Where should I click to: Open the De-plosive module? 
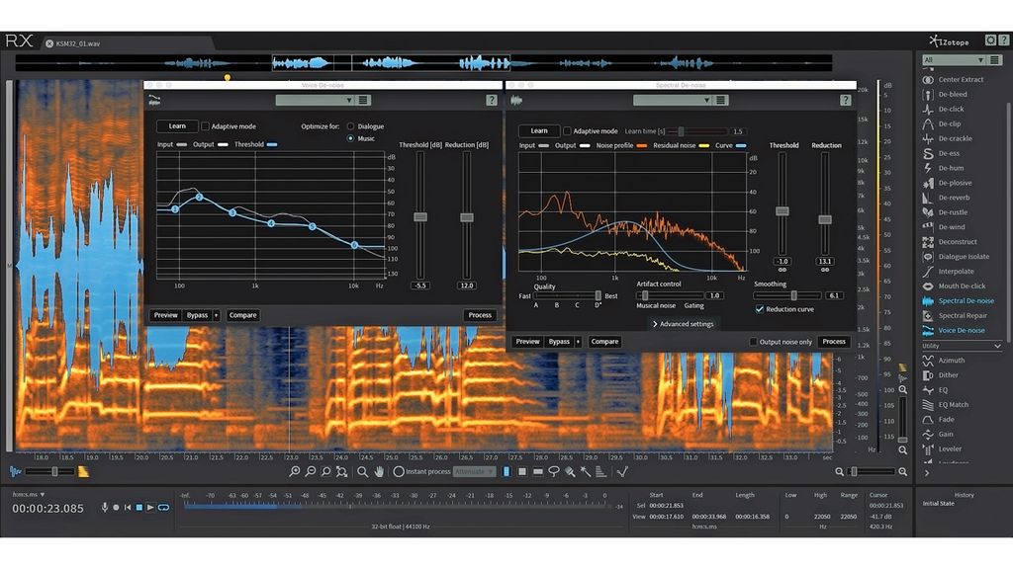tap(948, 183)
